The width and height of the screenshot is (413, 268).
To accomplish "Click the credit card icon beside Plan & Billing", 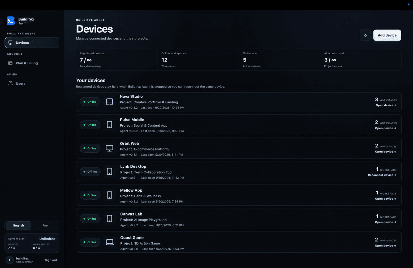I will coord(10,63).
